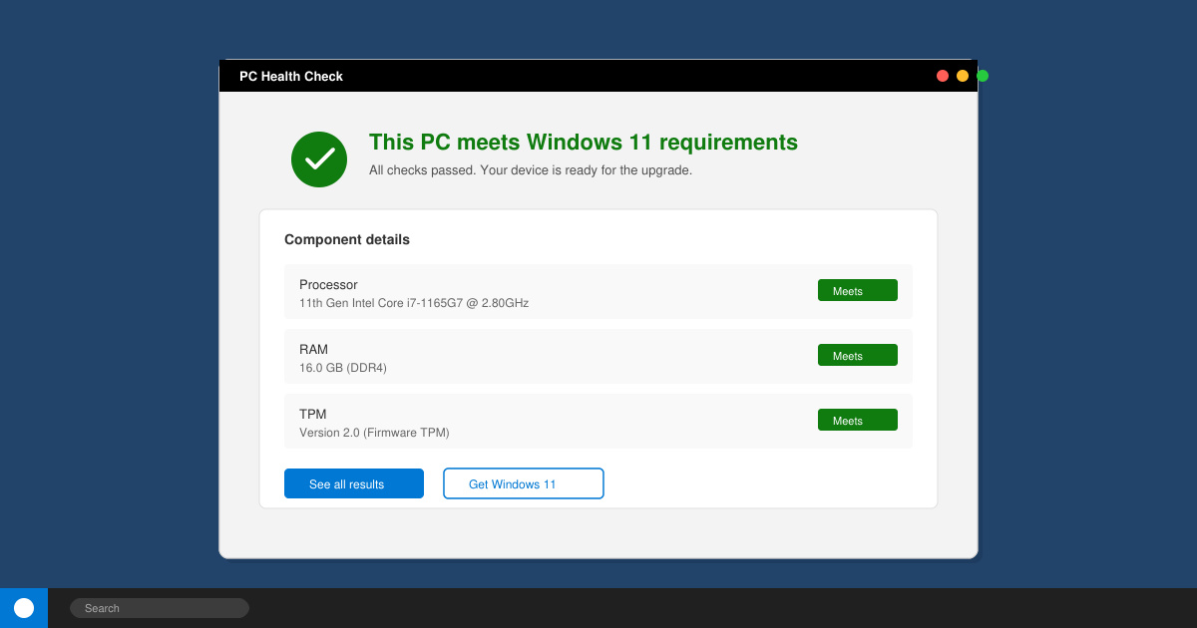
Task: Click the Meets badge for TPM
Action: coord(858,420)
